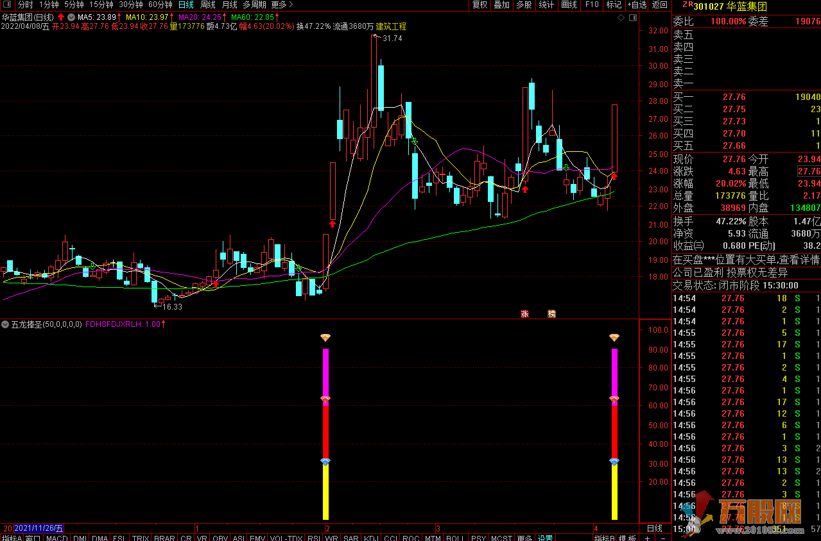Select the 60分钟 period

(160, 4)
